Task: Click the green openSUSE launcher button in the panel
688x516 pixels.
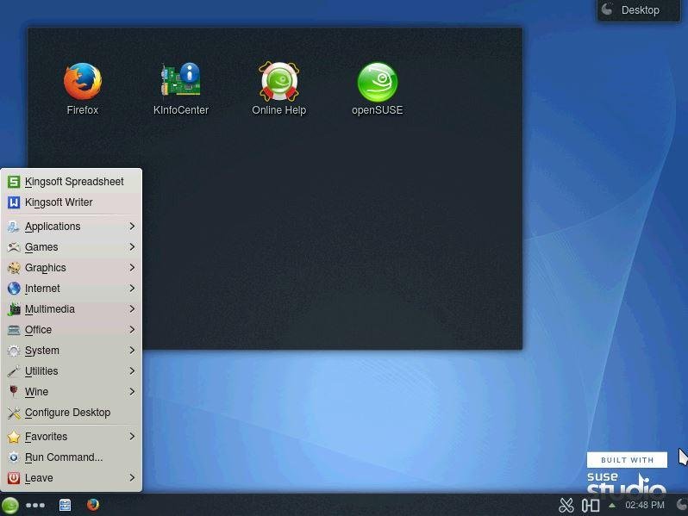Action: point(9,505)
